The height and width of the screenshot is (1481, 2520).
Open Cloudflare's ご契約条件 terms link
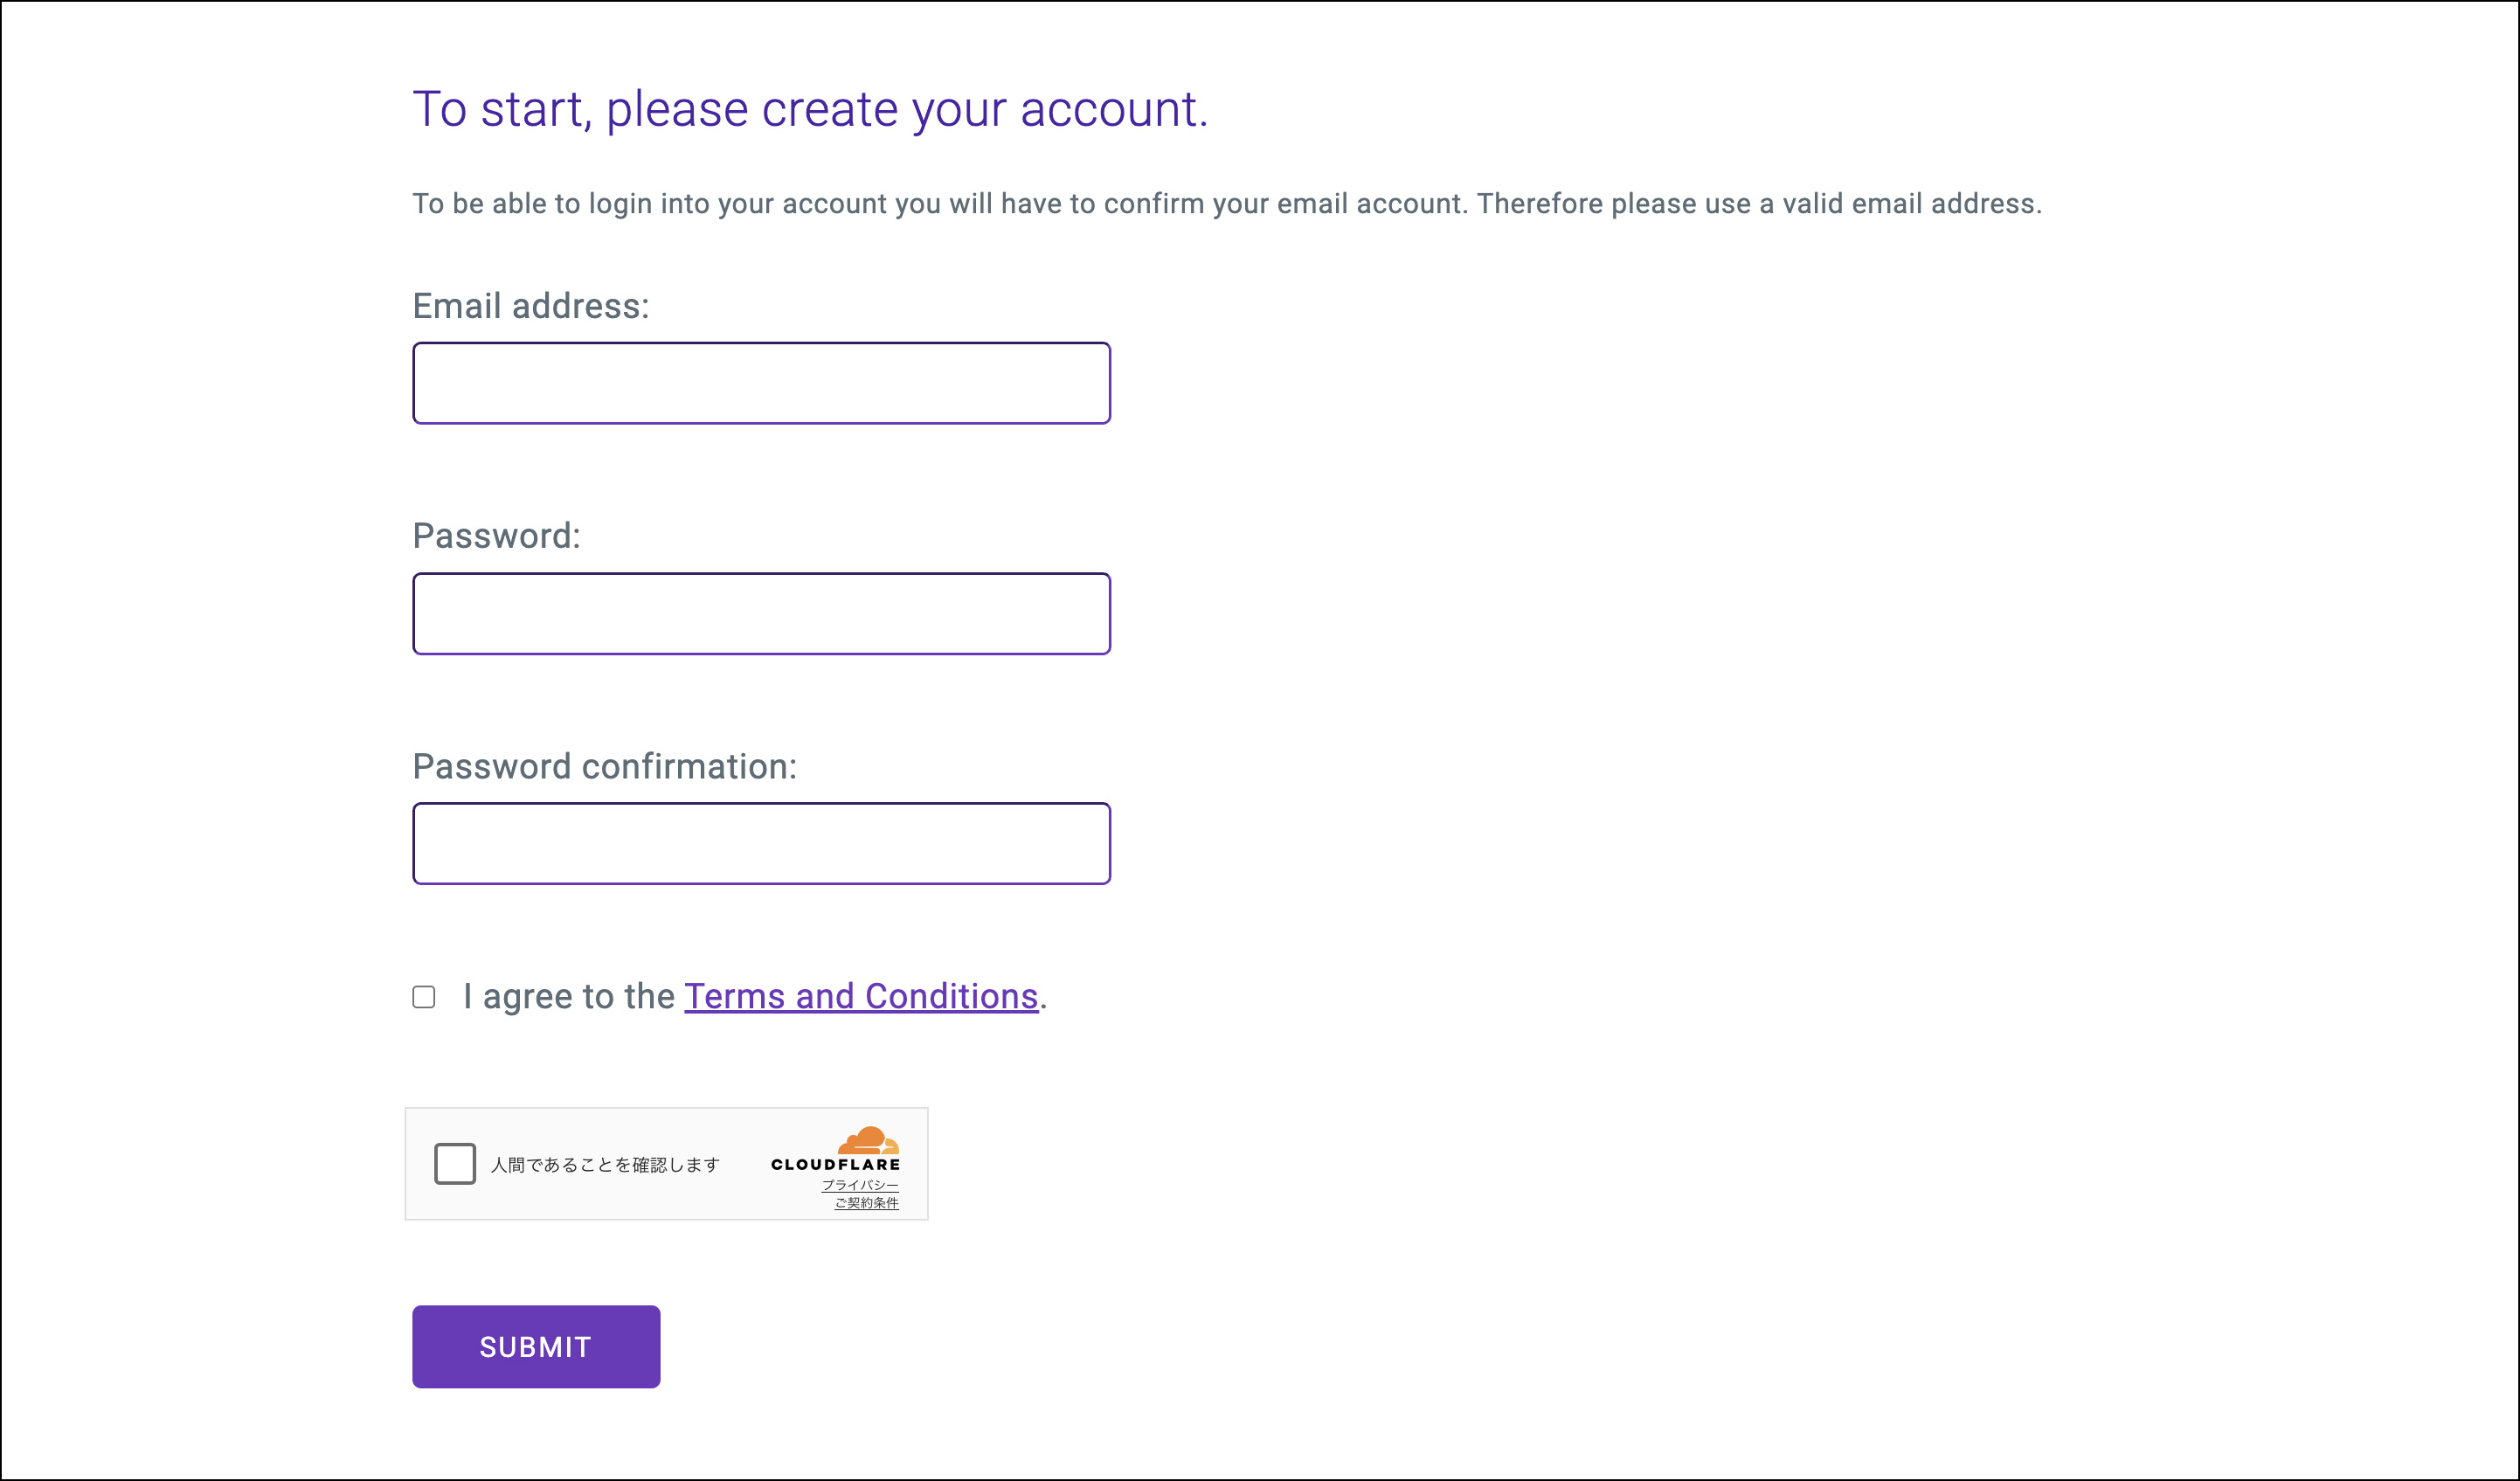coord(866,1203)
